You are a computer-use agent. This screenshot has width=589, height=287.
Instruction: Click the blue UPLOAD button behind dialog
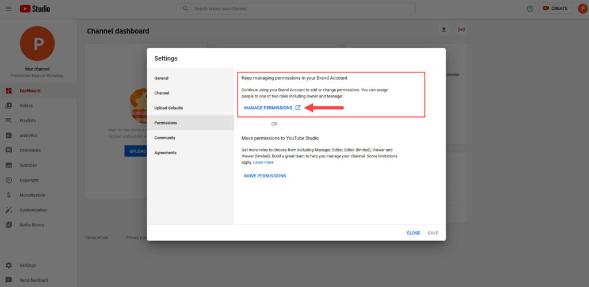136,152
